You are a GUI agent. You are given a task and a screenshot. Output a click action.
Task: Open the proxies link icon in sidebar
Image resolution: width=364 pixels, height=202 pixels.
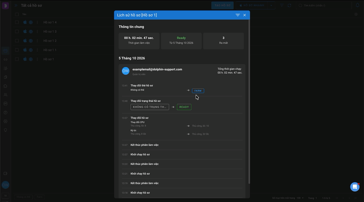click(5, 60)
